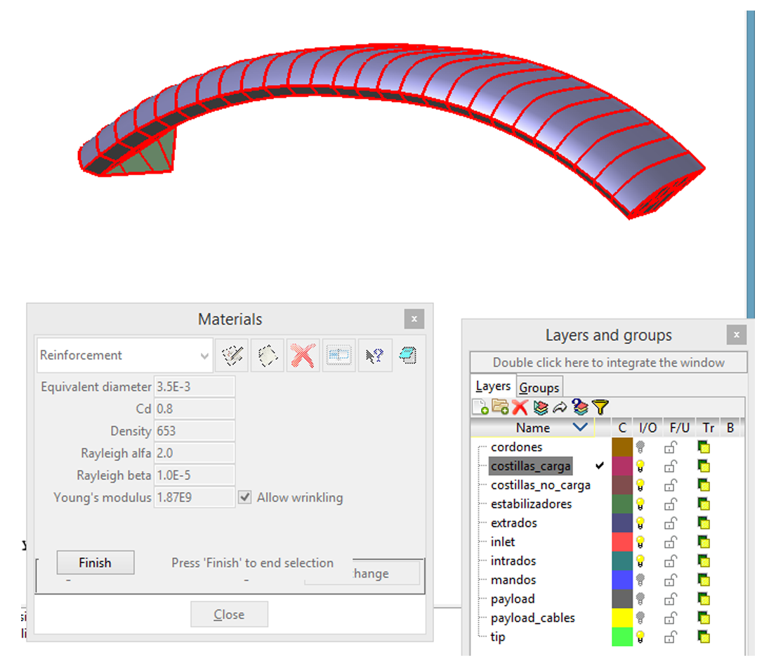Lock the inlet layer padlock
This screenshot has height=667, width=776.
click(x=671, y=543)
